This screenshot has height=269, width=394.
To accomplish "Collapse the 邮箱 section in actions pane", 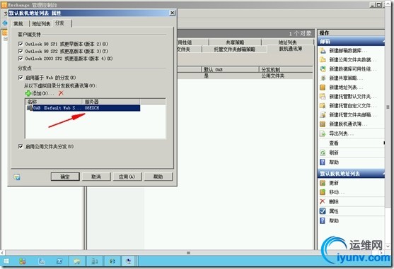I will pos(383,42).
